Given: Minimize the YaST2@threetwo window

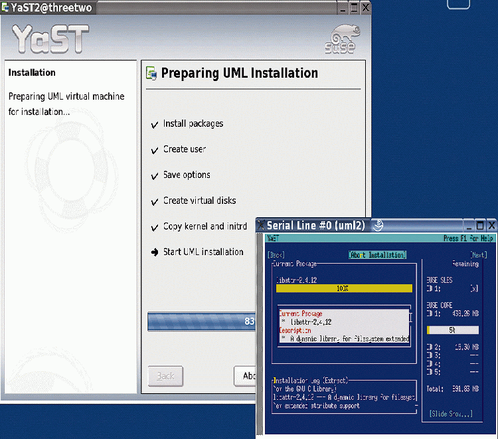Looking at the screenshot, I should point(343,7).
